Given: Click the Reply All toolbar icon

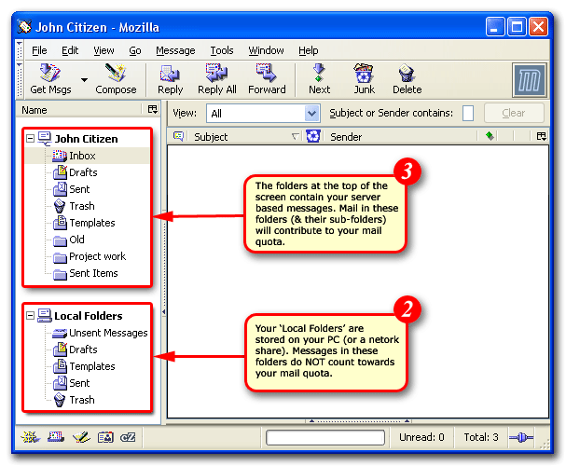Looking at the screenshot, I should point(216,76).
